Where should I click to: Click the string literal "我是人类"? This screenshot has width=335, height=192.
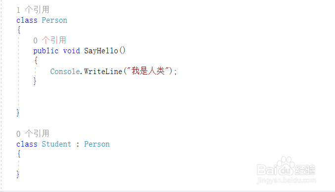coord(148,71)
